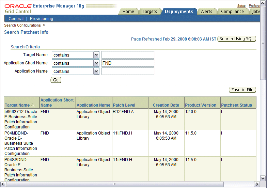Open the Provisioning subtab
The width and height of the screenshot is (267, 188).
coord(42,18)
